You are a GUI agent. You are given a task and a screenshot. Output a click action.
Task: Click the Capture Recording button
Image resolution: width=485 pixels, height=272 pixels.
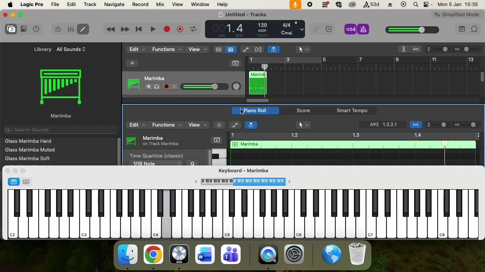180,29
